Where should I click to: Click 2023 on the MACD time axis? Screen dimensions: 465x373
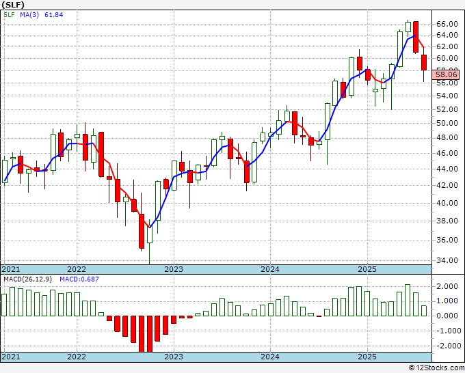174,357
